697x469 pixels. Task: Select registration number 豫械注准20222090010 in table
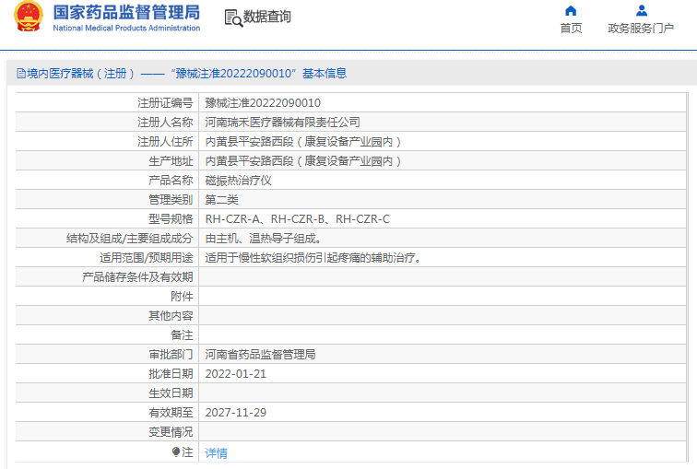[263, 103]
